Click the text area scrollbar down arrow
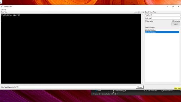181x102 pixels. click(x=142, y=83)
